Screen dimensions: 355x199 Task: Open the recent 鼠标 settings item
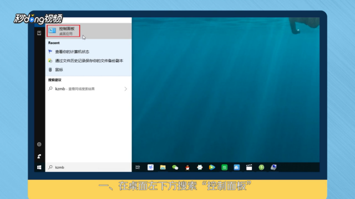pyautogui.click(x=59, y=70)
